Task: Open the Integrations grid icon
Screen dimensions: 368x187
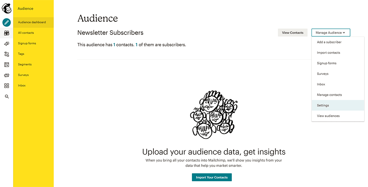Action: tap(6, 86)
